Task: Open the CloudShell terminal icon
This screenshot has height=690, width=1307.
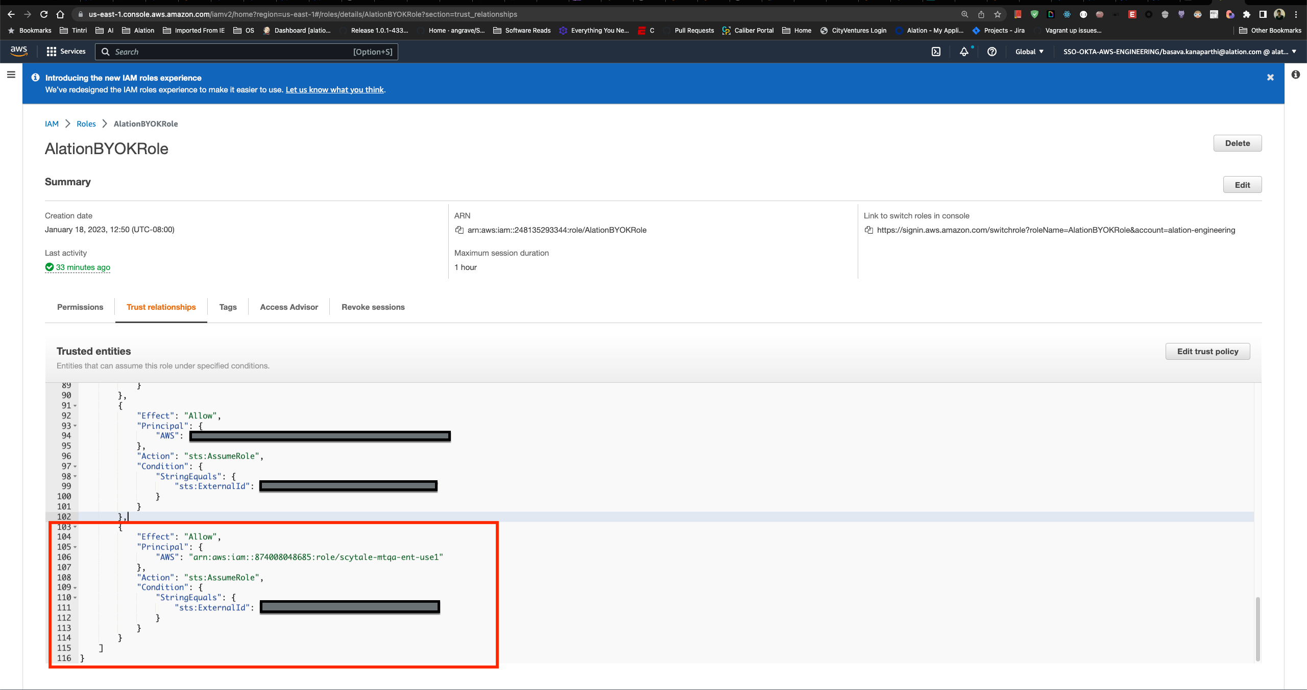Action: pos(936,52)
